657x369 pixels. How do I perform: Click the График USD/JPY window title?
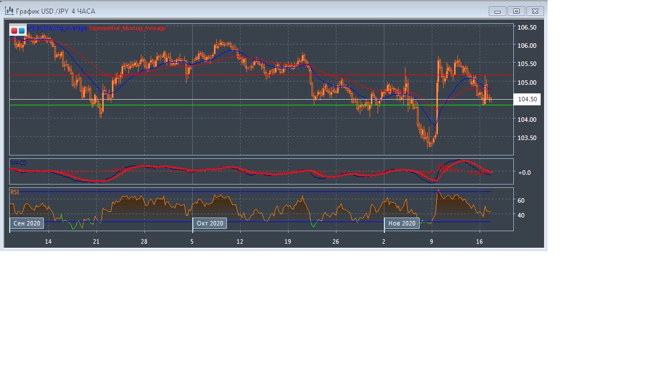click(x=56, y=11)
